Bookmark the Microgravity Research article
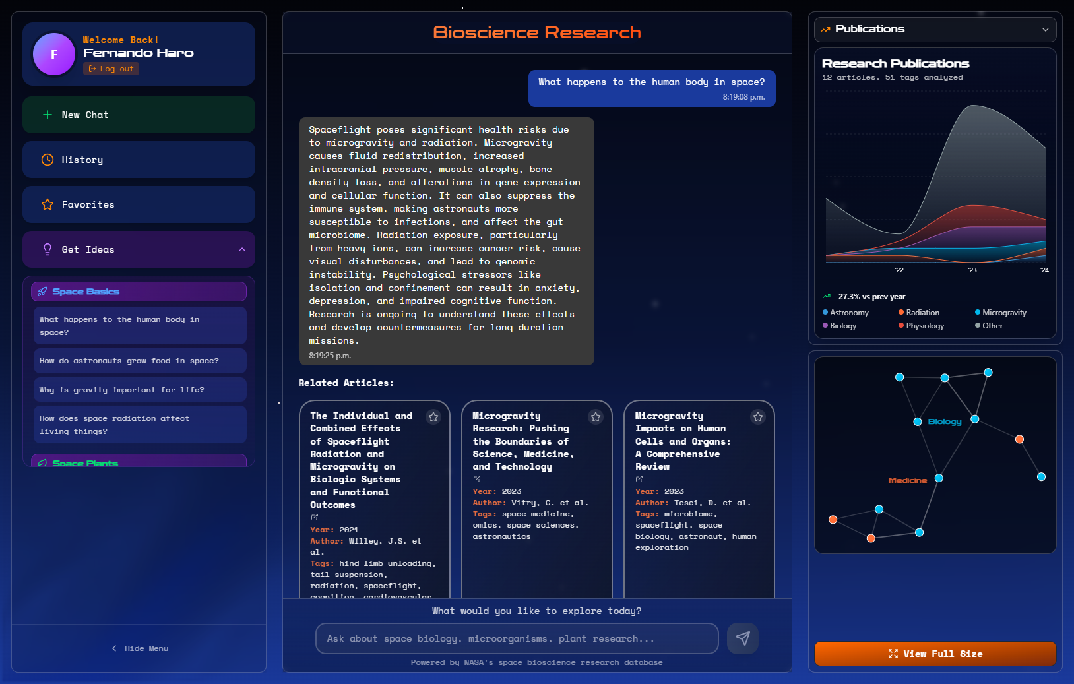Screen dimensions: 1074x684 (595, 416)
